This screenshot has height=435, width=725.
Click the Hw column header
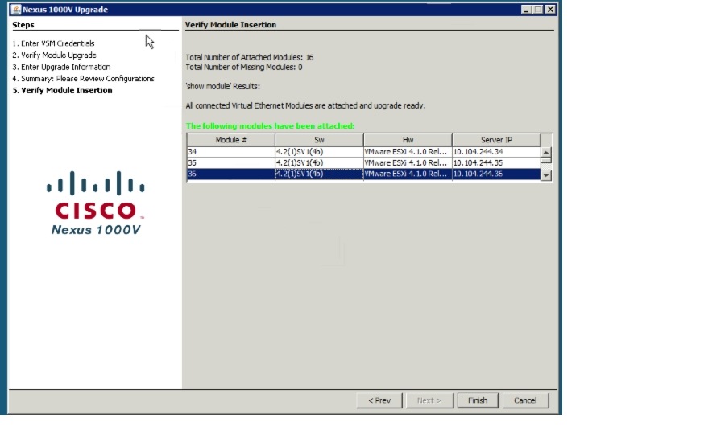point(408,140)
